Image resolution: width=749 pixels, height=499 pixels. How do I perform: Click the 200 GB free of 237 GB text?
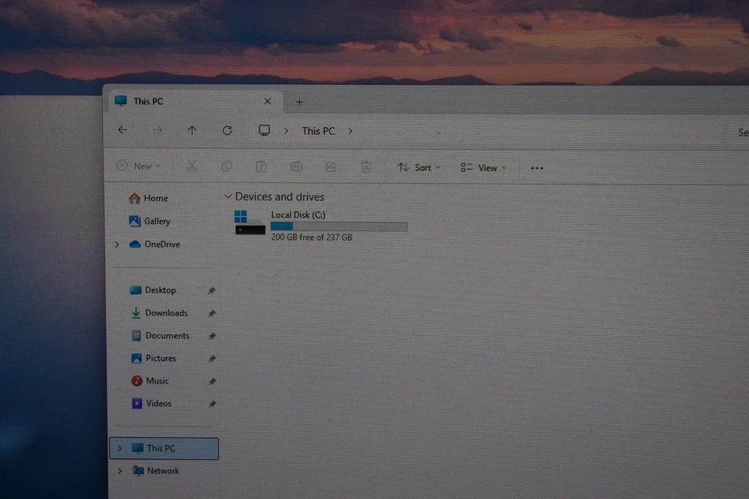click(x=311, y=237)
